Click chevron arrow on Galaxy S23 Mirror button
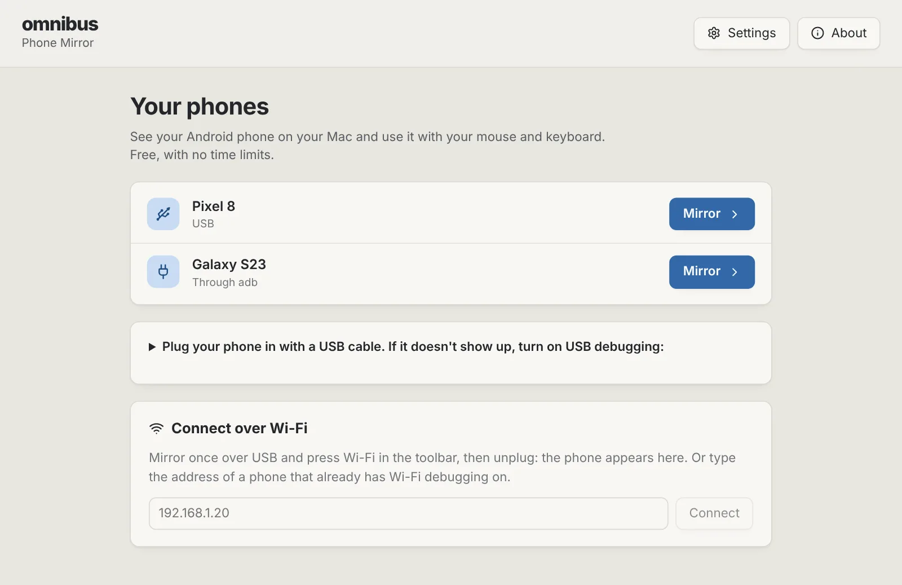902x585 pixels. (x=735, y=272)
